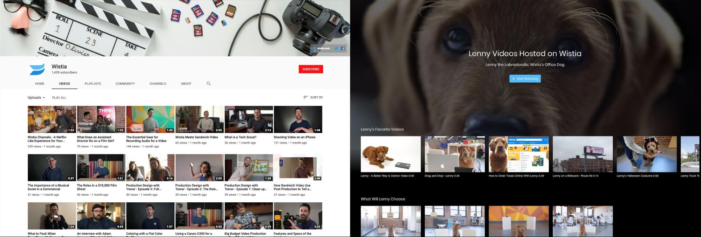
Task: Open open-office desks thumbnail in What Will Lenny Choose
Action: [583, 221]
